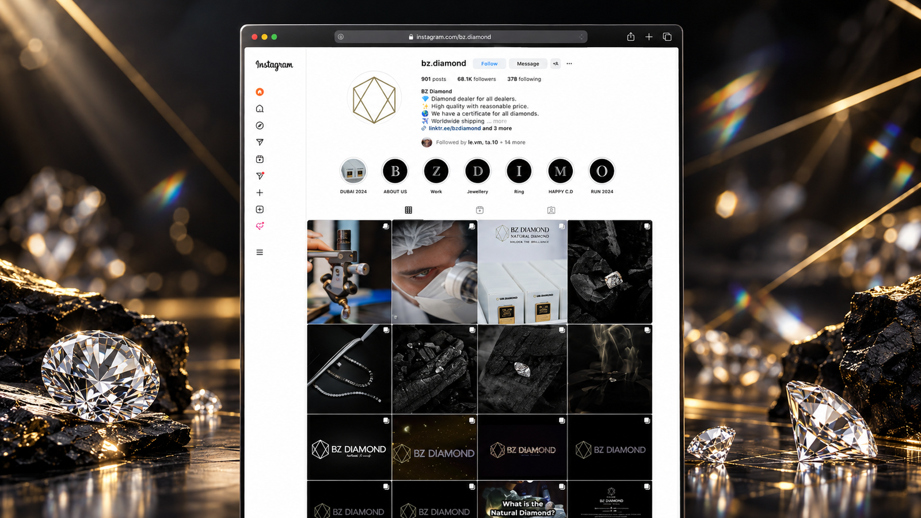
Task: Click the Instagram logo wordmark
Action: pyautogui.click(x=274, y=65)
